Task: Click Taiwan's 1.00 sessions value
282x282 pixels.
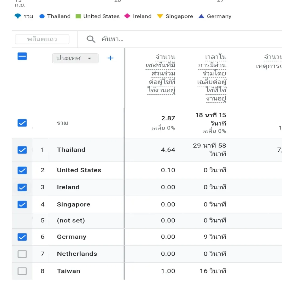Action: click(x=168, y=271)
